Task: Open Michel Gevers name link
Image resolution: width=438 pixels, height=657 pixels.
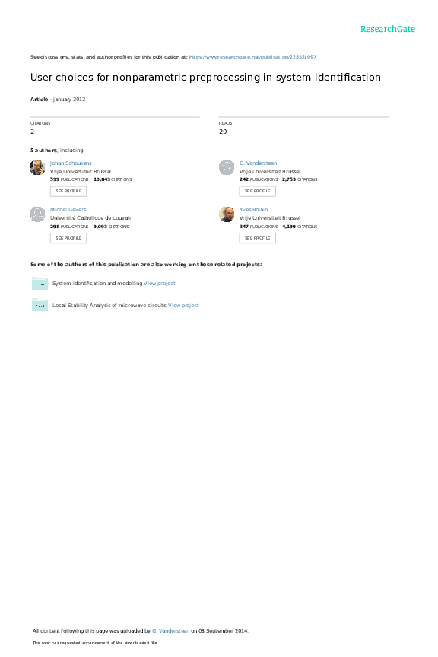Action: pos(68,210)
